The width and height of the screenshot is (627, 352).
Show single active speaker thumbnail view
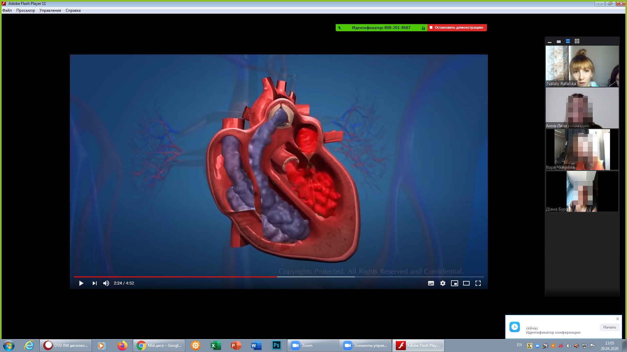click(x=559, y=42)
